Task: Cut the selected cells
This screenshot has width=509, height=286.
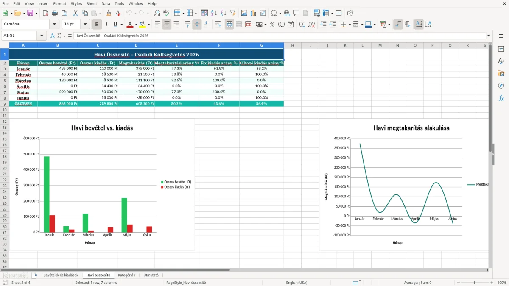Action: (75, 13)
